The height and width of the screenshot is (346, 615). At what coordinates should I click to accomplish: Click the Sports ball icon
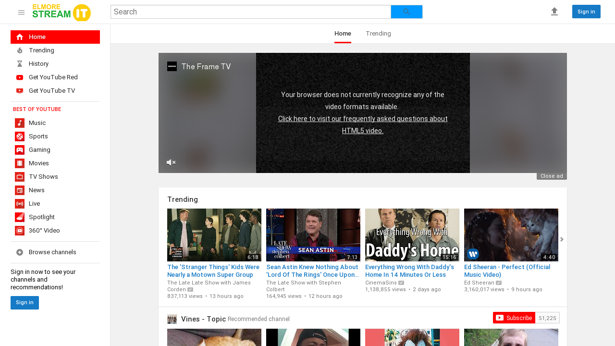(20, 136)
